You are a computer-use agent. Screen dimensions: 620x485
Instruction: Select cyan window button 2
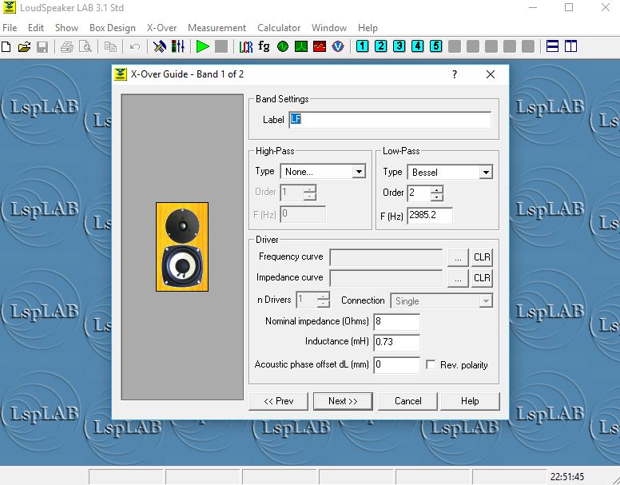coord(381,46)
